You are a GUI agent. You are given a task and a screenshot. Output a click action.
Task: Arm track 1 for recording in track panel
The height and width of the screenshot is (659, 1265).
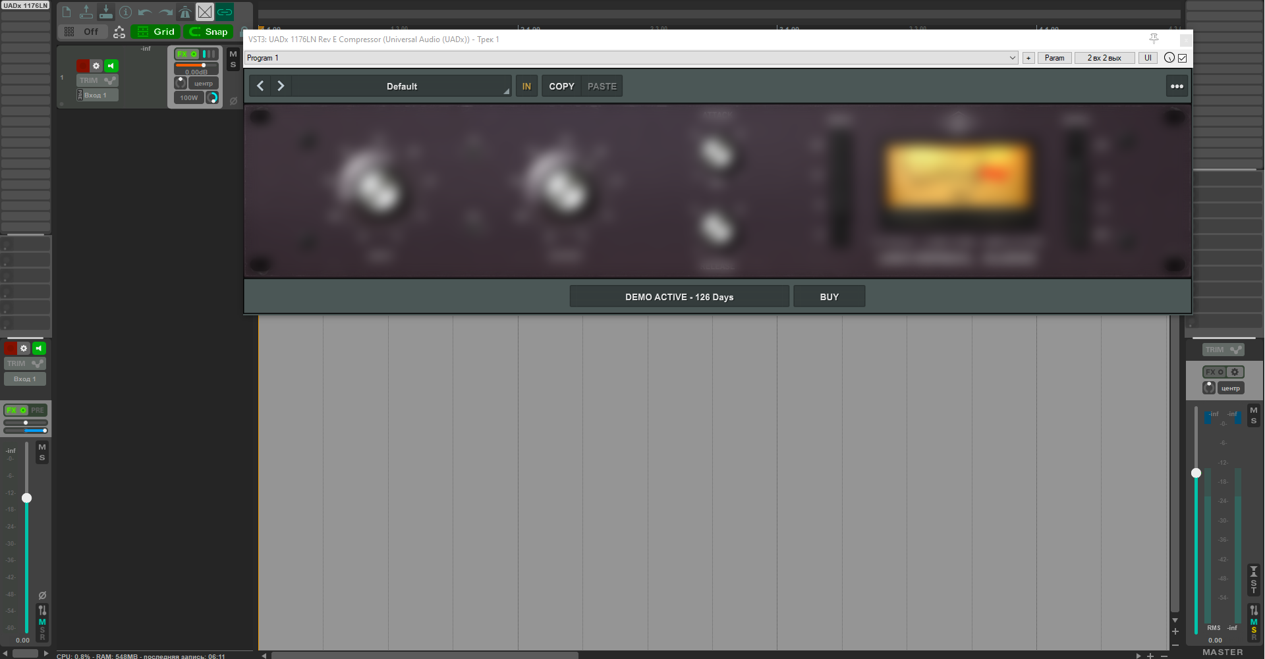coord(83,66)
